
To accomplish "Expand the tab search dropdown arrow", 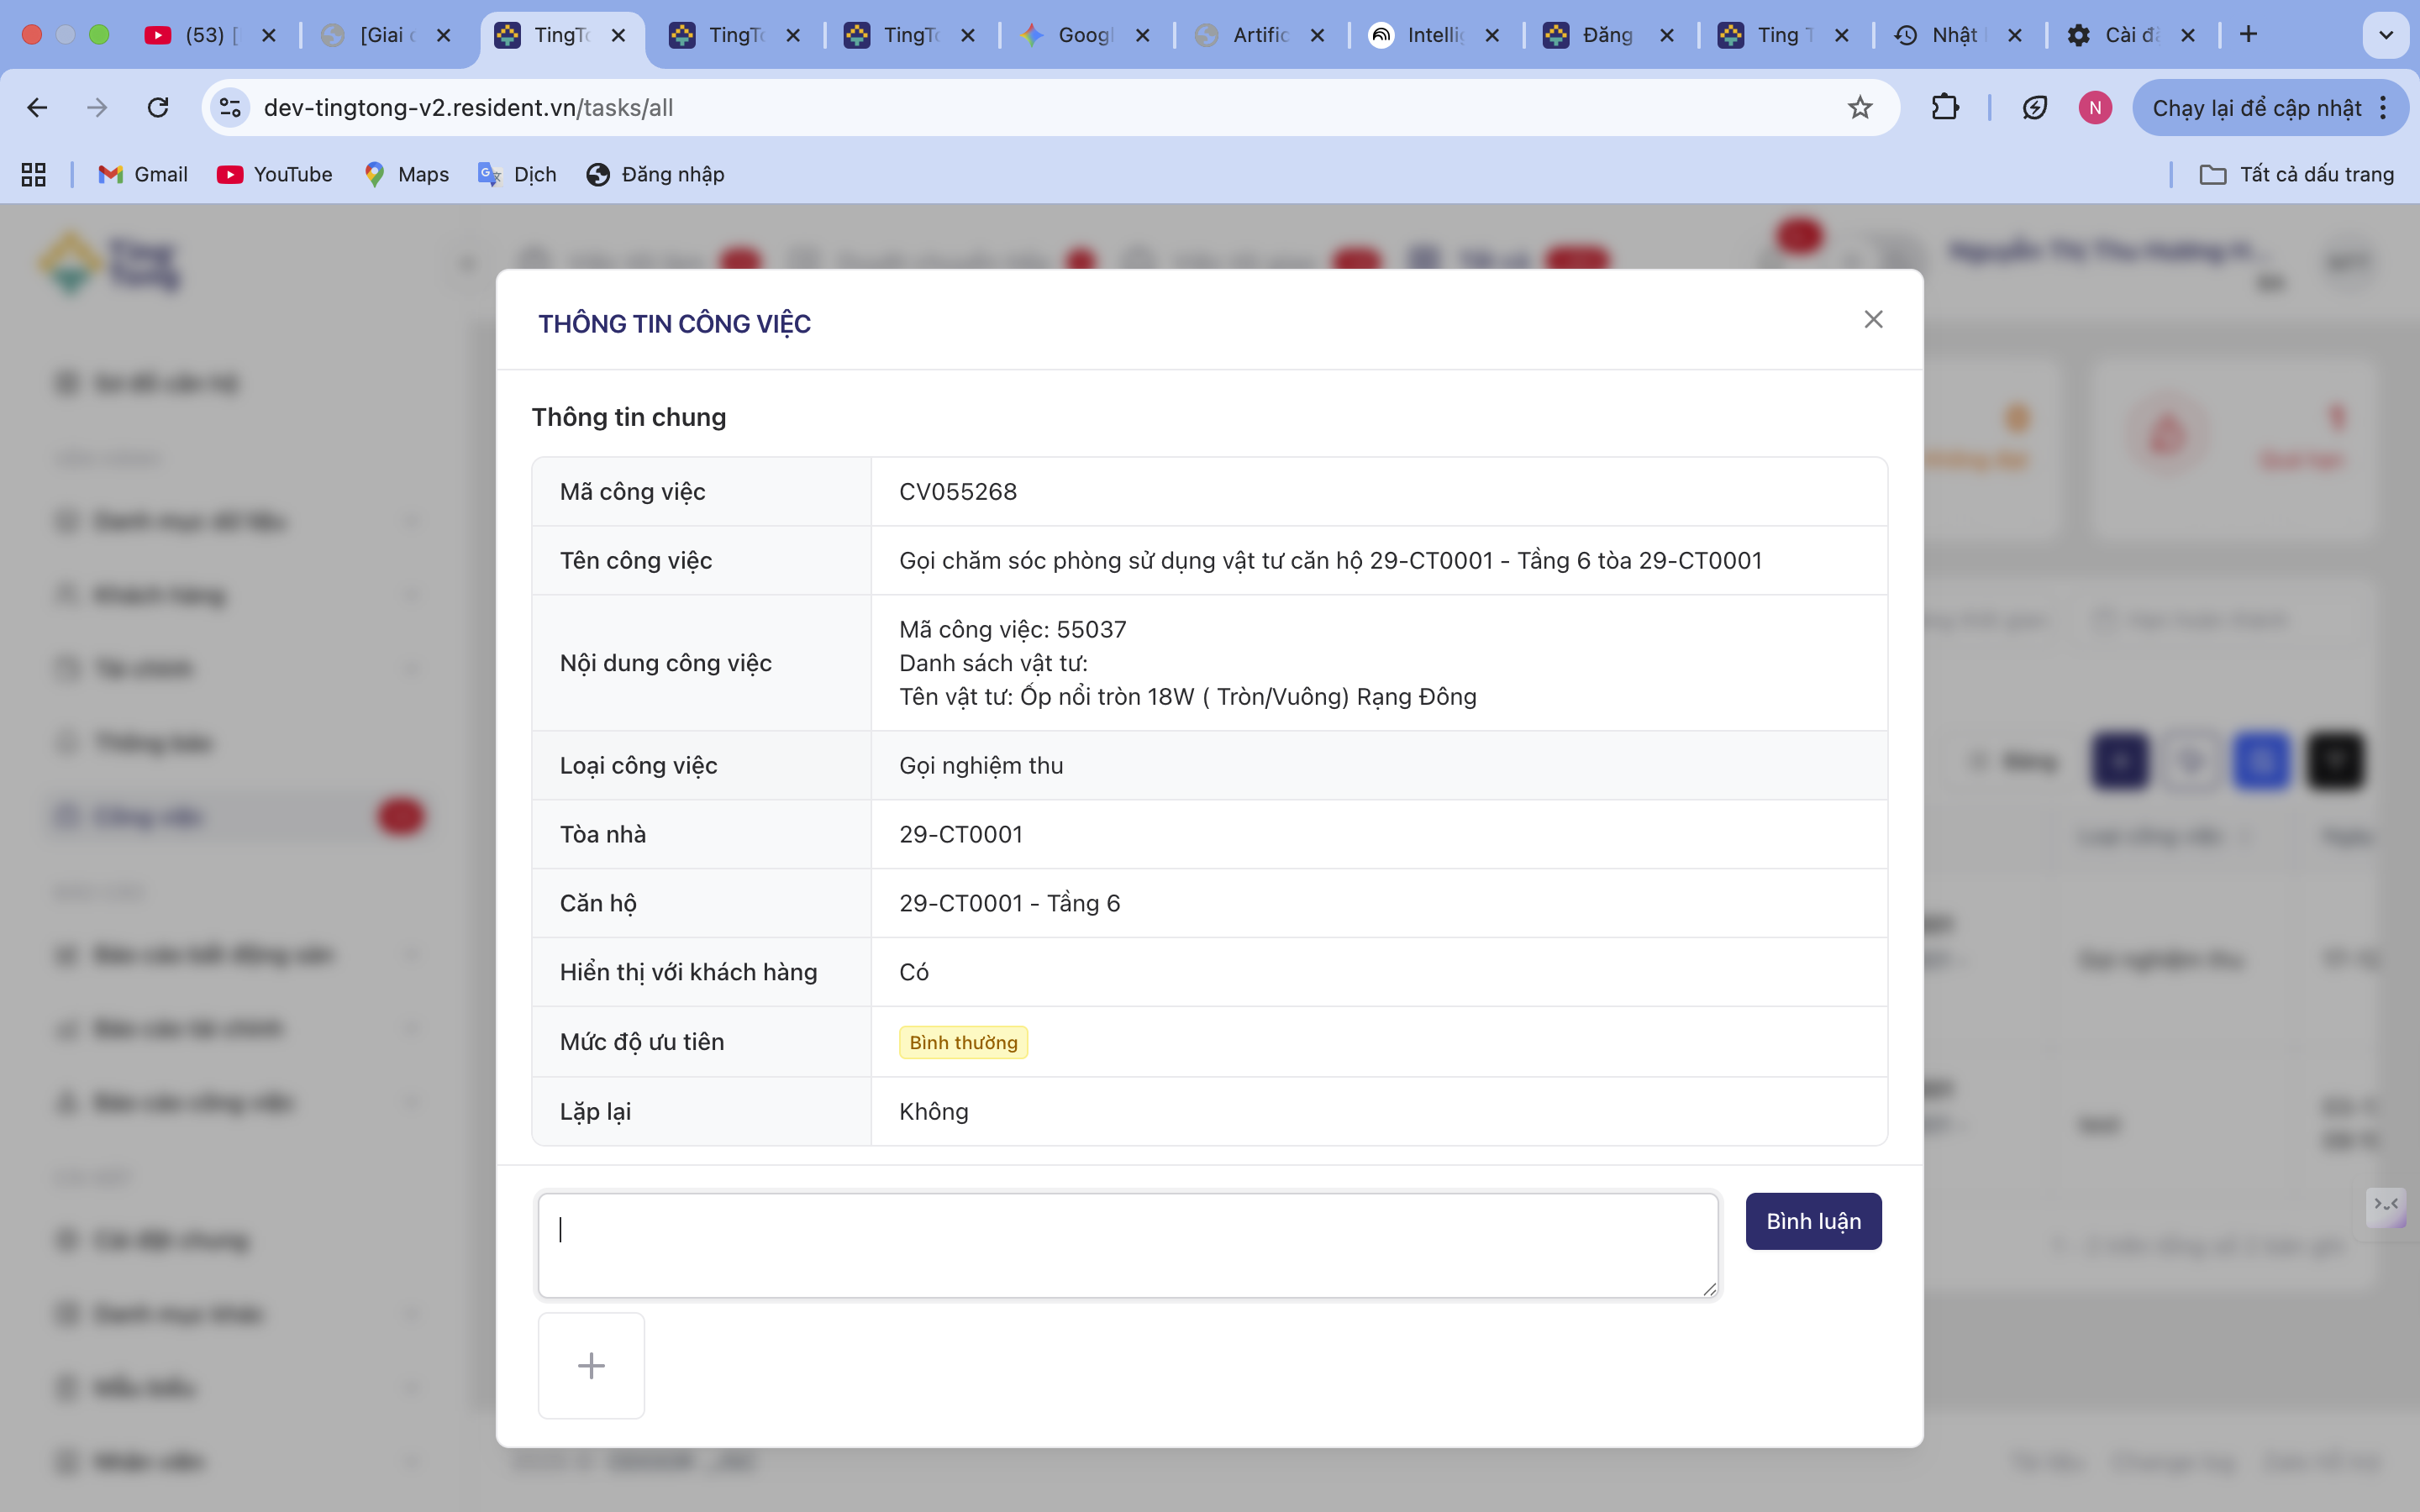I will [x=2386, y=35].
